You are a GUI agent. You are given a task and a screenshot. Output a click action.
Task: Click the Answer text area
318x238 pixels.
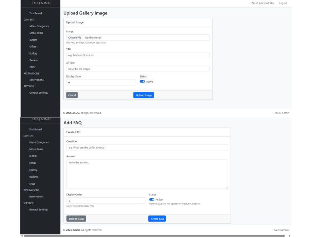coord(147,174)
